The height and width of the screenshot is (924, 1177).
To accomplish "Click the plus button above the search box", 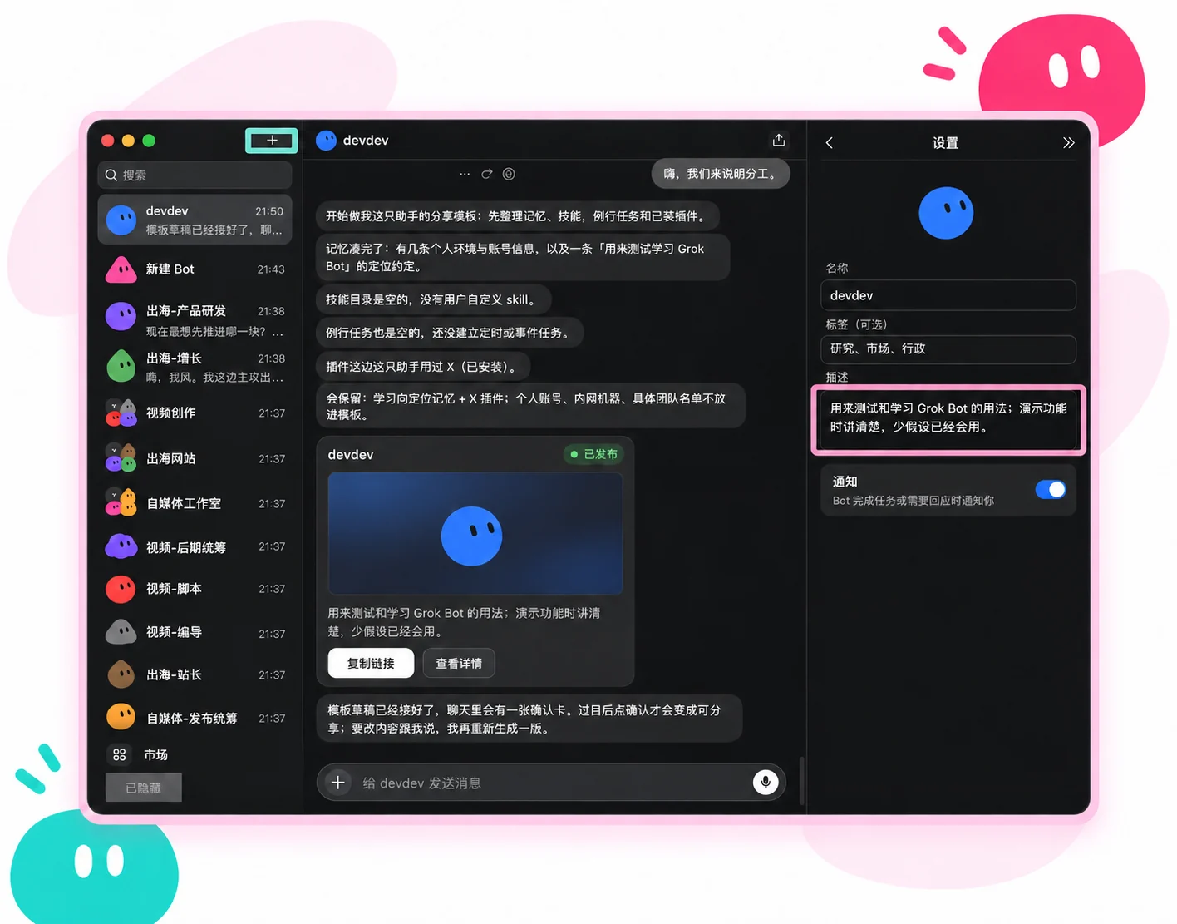I will 272,141.
